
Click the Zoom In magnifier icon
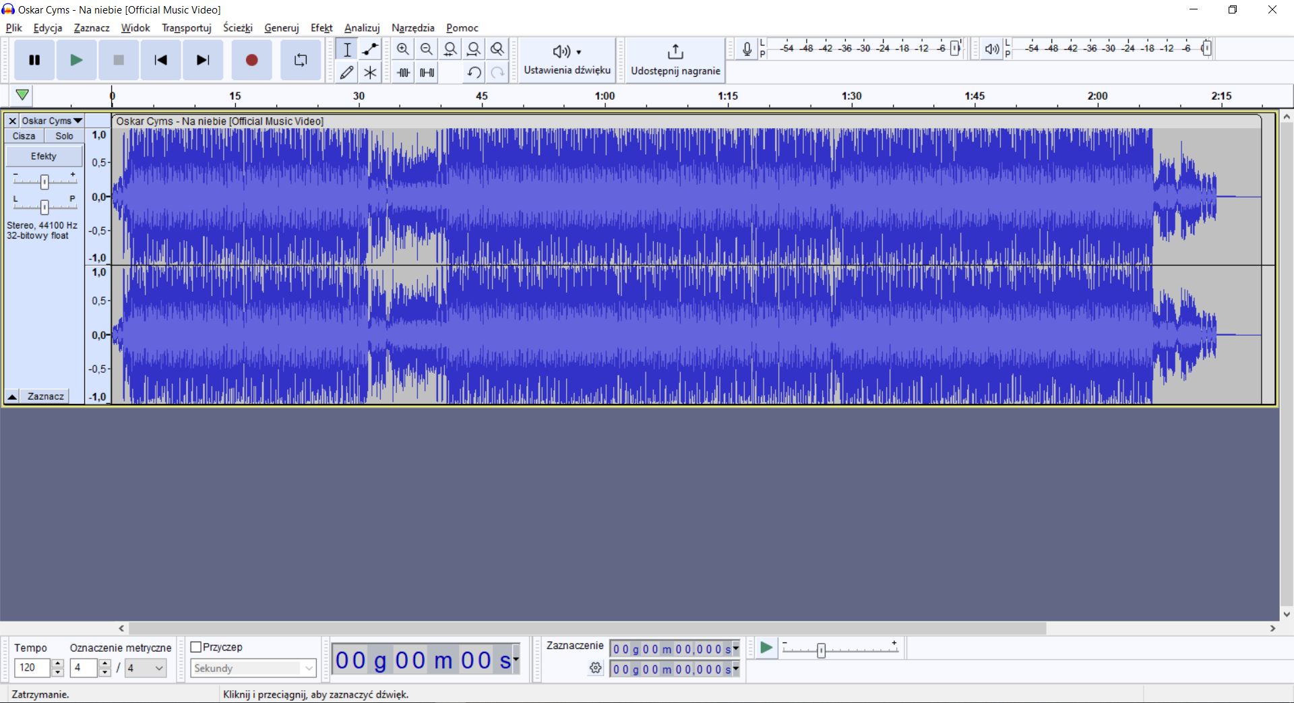coord(403,49)
